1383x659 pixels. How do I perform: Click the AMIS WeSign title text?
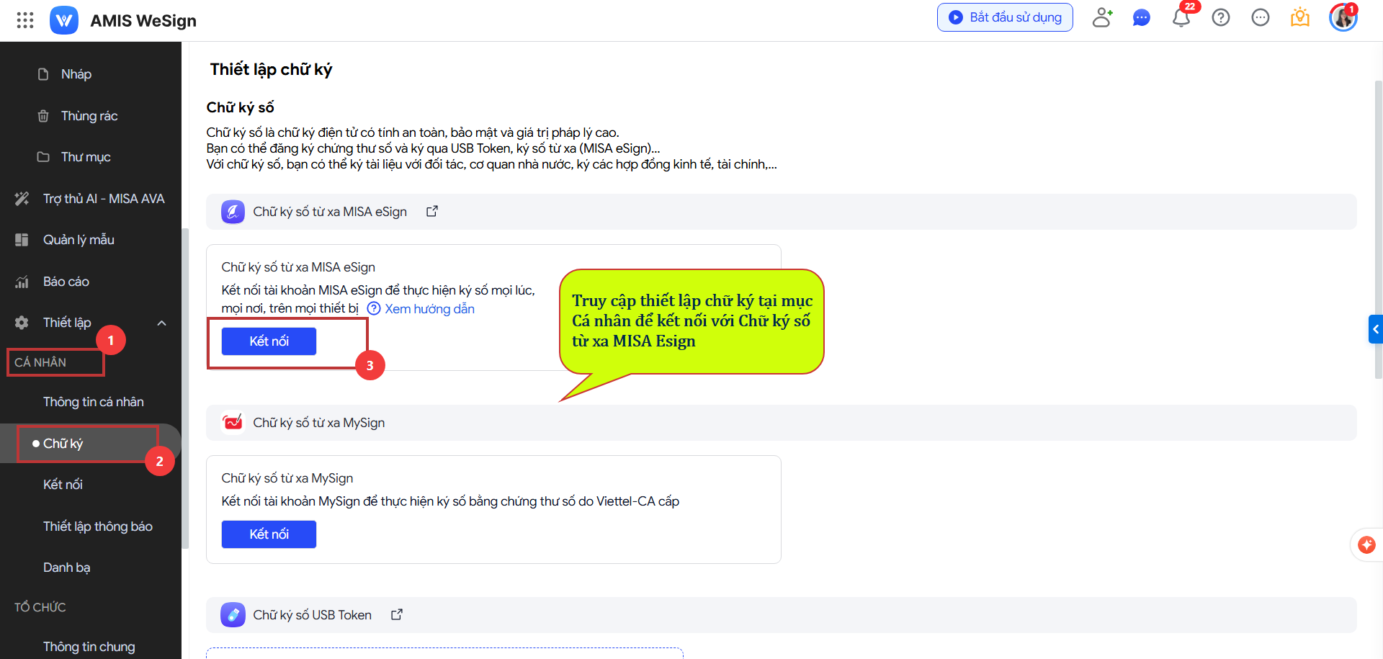coord(143,21)
